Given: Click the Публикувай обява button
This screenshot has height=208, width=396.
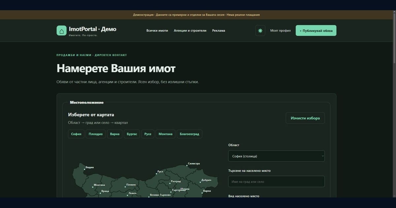Looking at the screenshot, I should (316, 30).
